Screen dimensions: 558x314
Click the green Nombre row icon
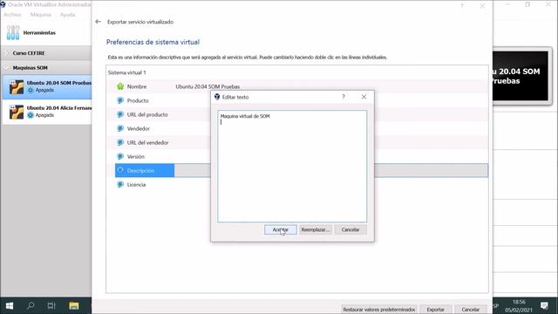point(120,86)
